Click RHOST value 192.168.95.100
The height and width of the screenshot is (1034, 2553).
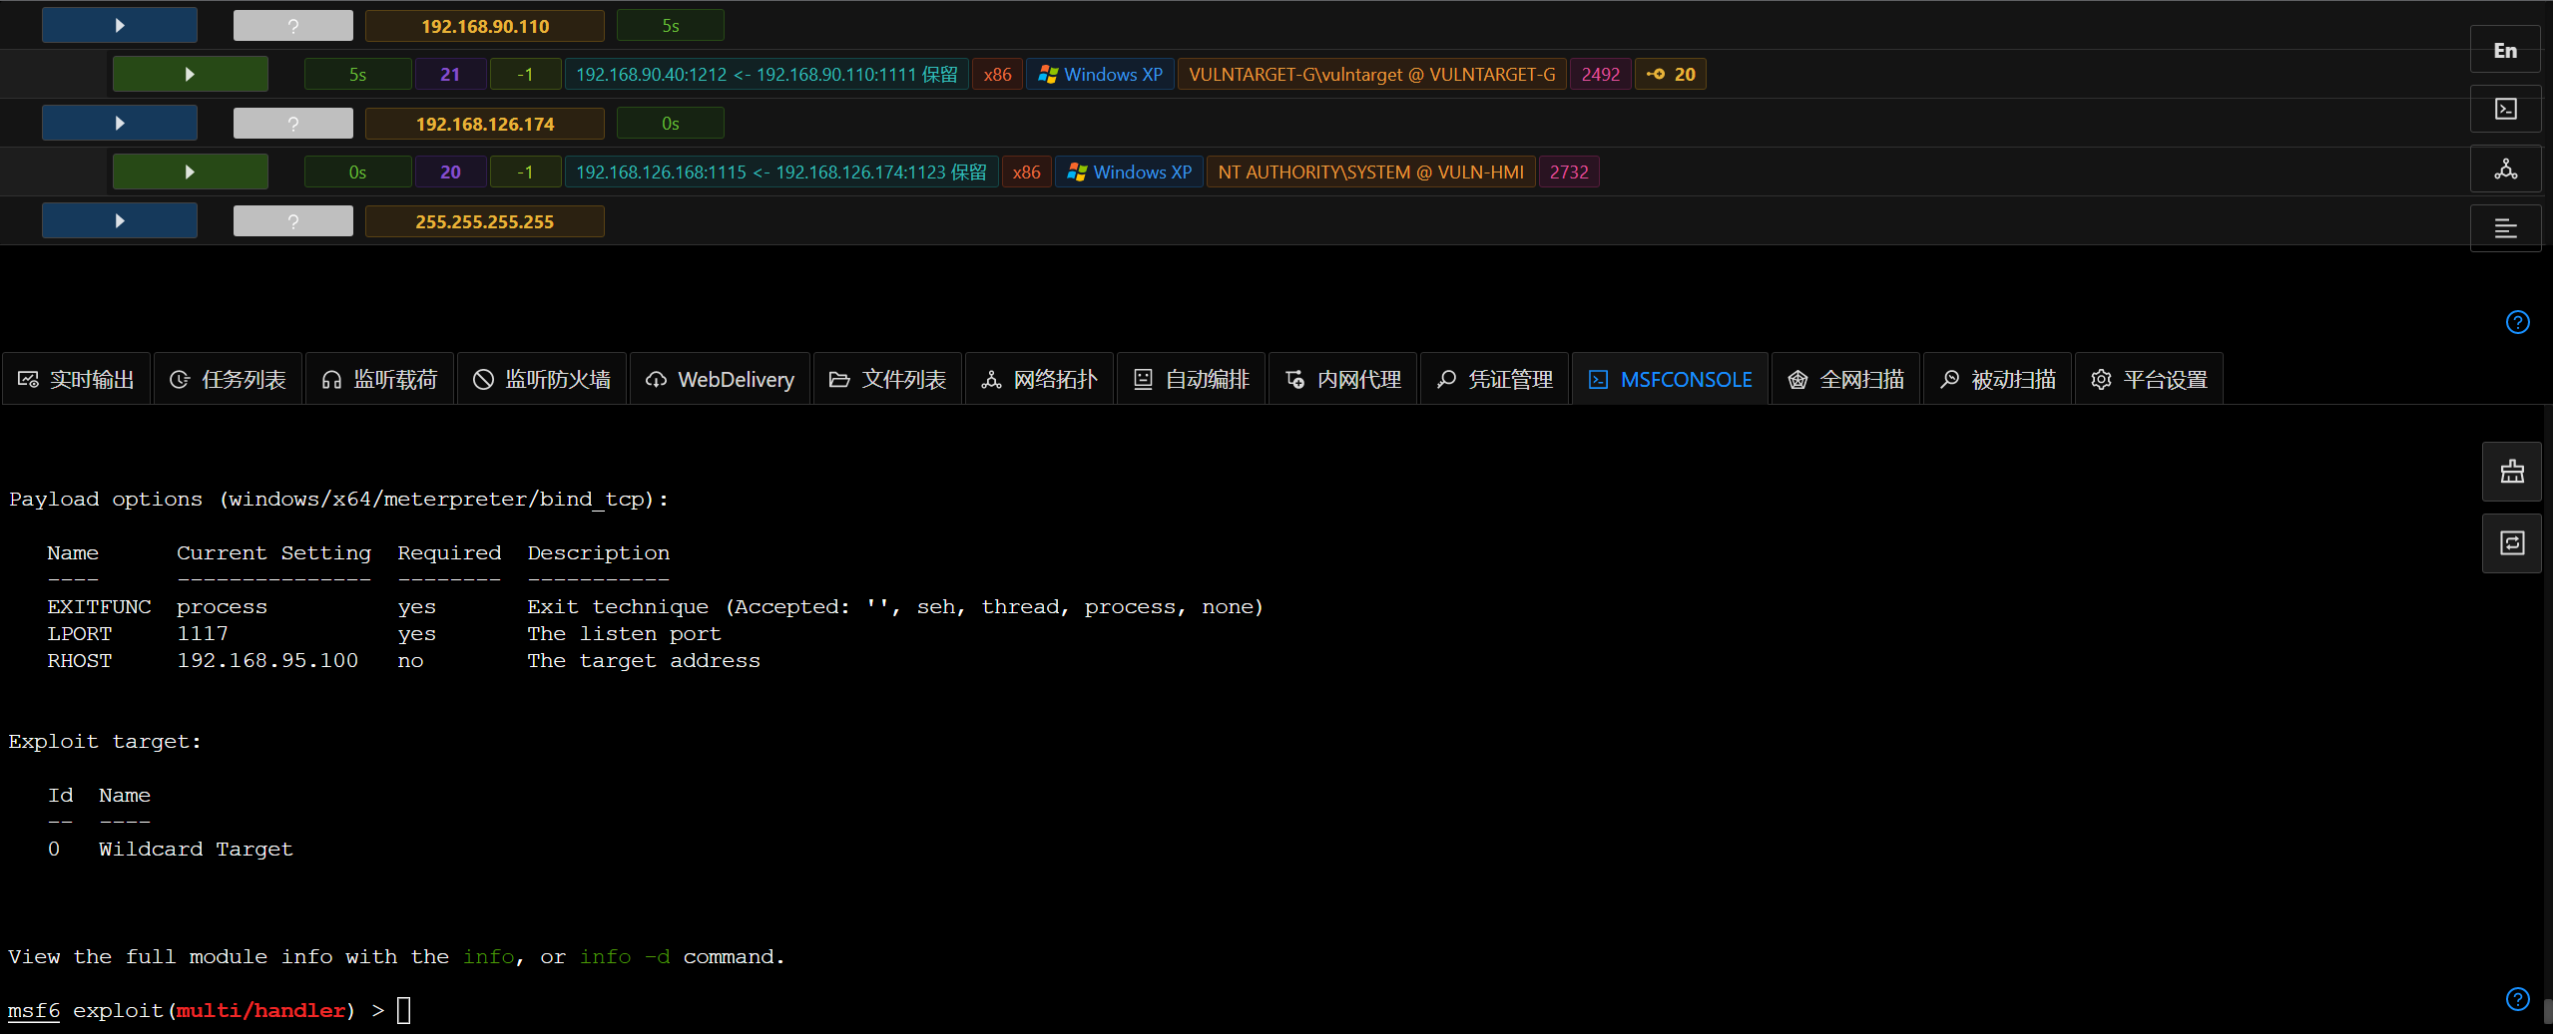267,661
